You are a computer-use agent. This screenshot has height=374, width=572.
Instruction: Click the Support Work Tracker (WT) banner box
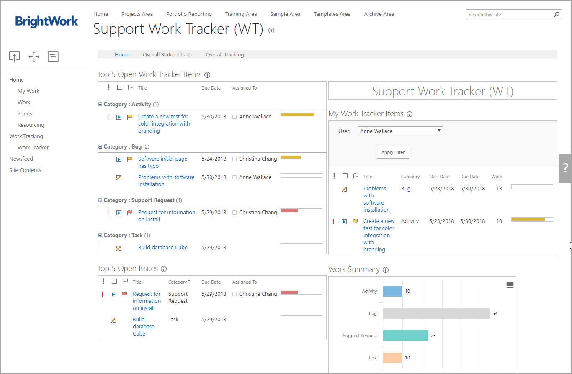coord(443,90)
